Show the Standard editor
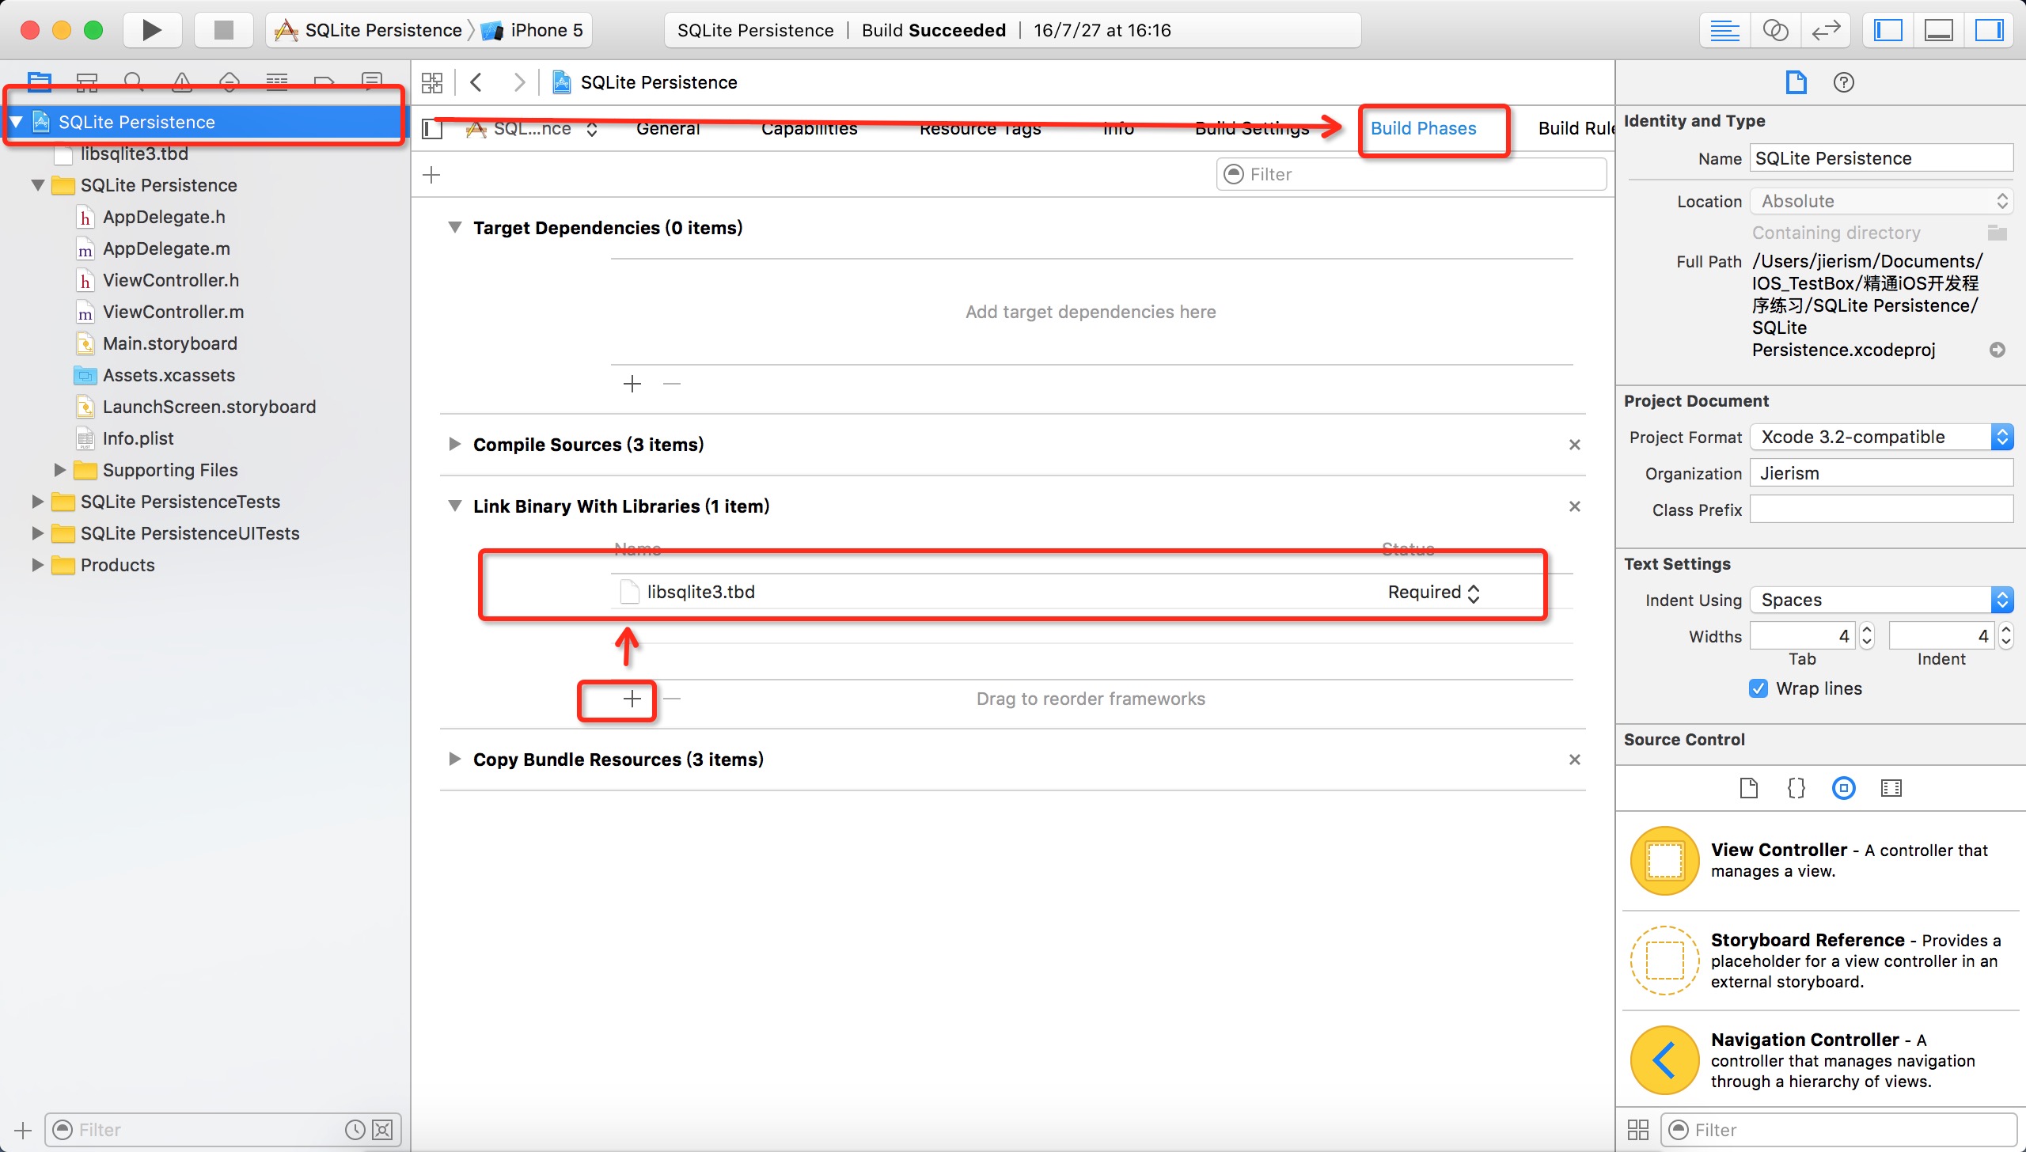 pos(1724,31)
